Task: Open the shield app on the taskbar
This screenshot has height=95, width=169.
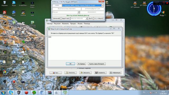Action: (x=19, y=93)
